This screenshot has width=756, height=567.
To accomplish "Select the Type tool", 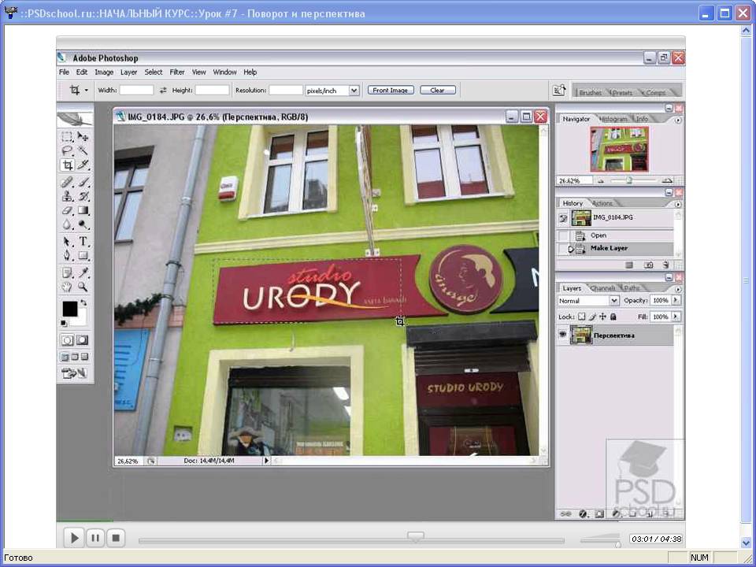I will pos(83,241).
